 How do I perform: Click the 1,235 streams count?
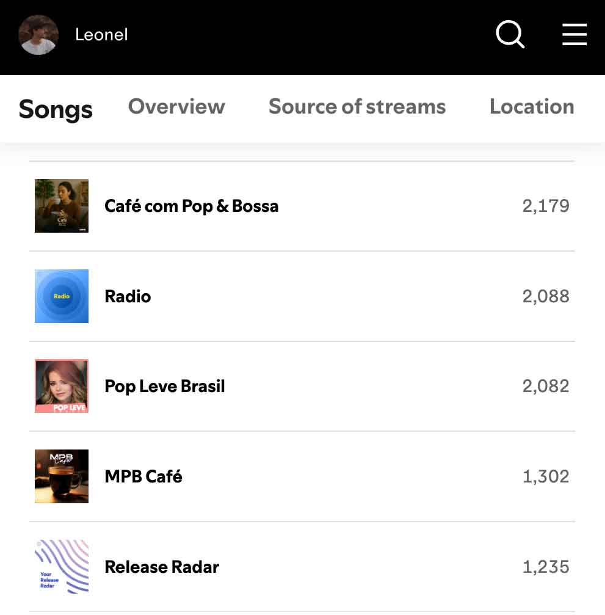[546, 567]
